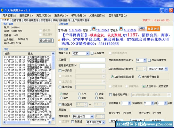Image resolution: width=174 pixels, height=128 pixels.
Task: Select the 最新 sort radio button
Action: (x=79, y=98)
